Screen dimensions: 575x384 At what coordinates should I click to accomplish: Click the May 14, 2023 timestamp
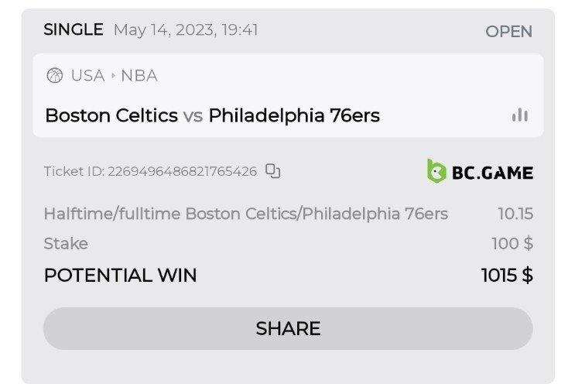(x=186, y=30)
